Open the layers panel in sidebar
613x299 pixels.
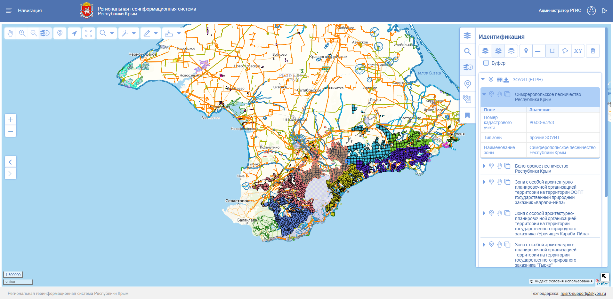467,35
